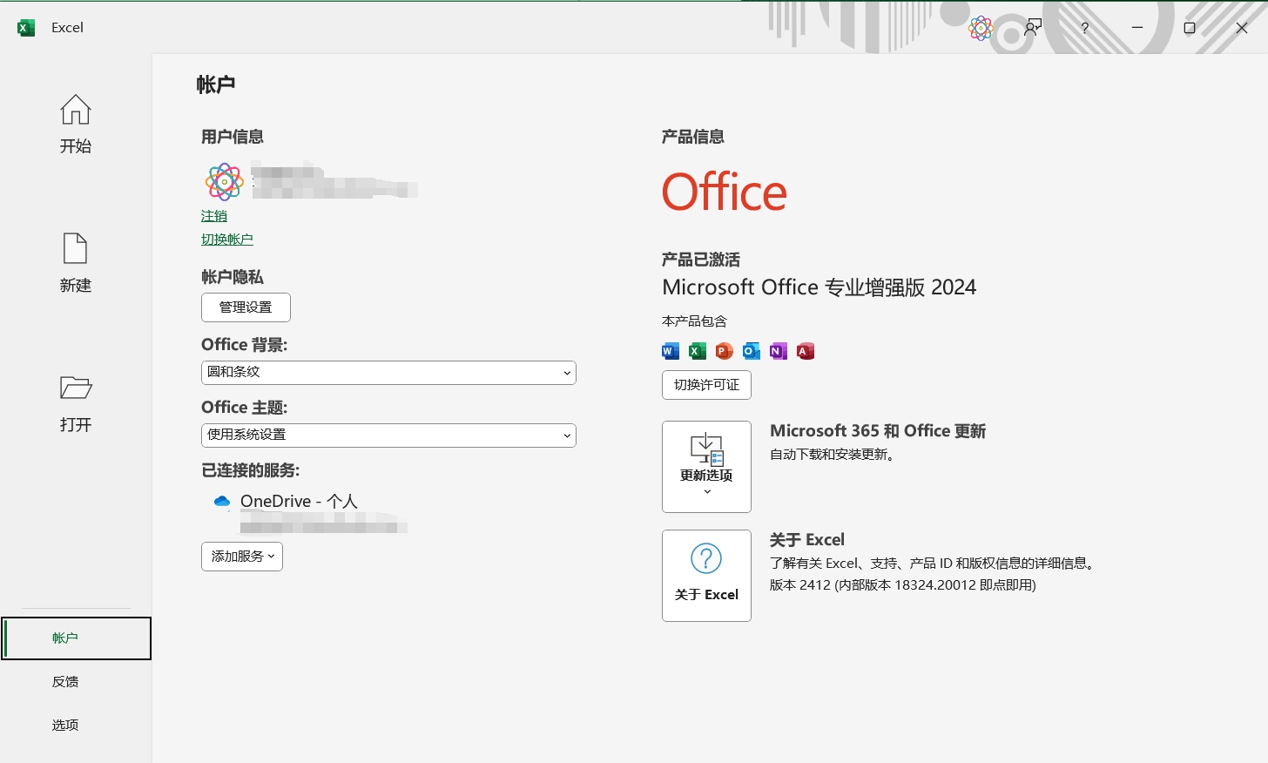Select the 帐户 tab in sidebar

[x=77, y=638]
